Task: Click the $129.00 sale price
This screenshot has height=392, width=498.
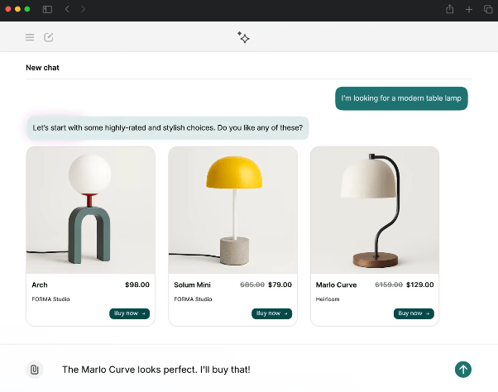Action: tap(420, 284)
